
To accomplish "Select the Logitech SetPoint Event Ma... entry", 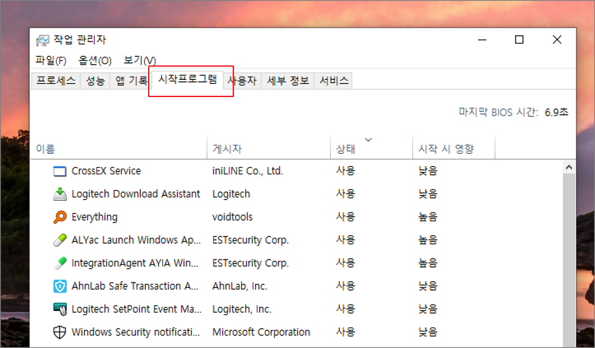I will coord(137,309).
